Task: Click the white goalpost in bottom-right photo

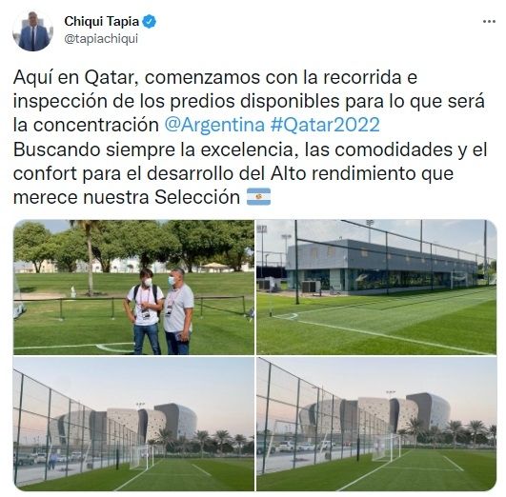Action: point(387,447)
